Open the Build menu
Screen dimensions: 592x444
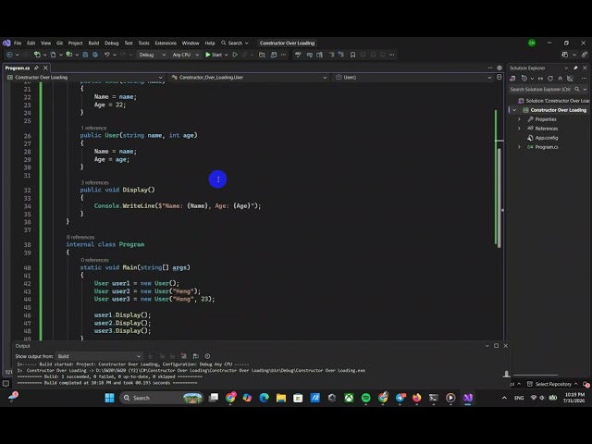(x=93, y=43)
